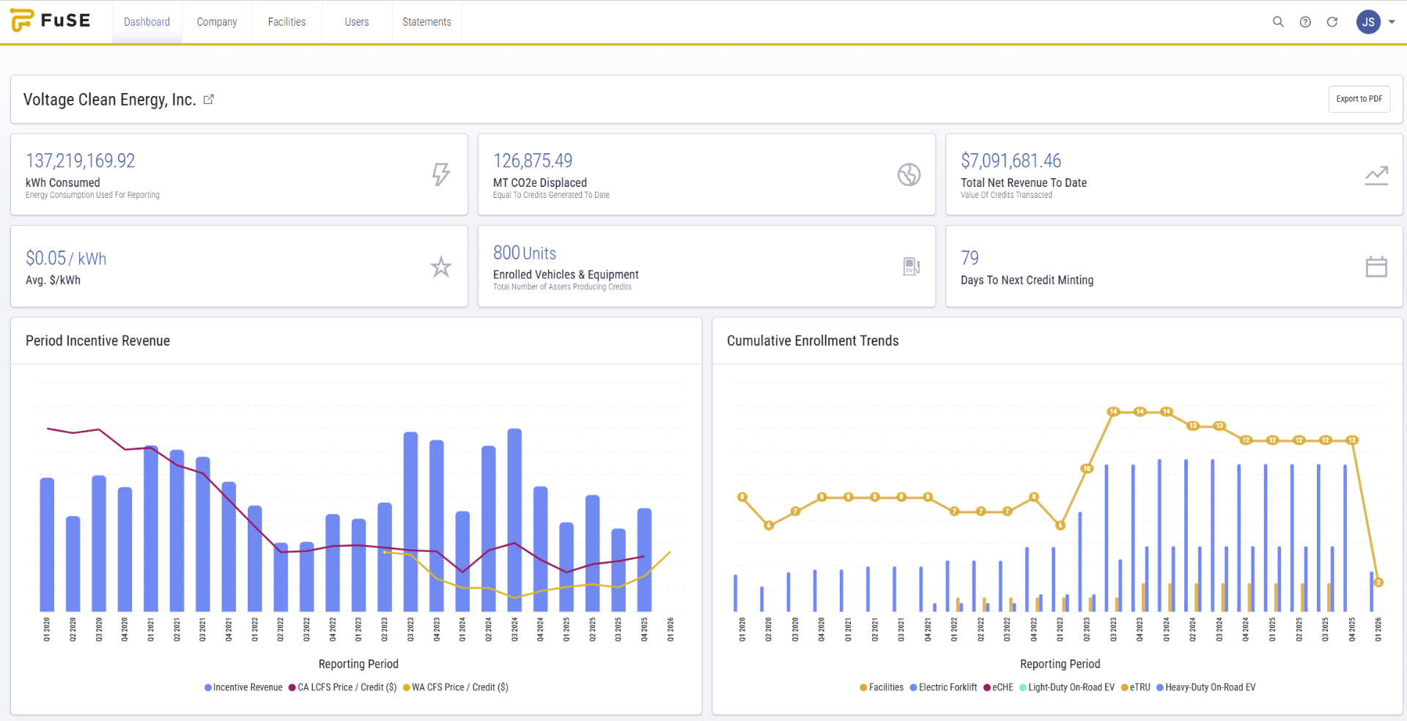Click the 800 Units value
1407x721 pixels.
click(525, 253)
